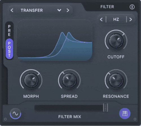The width and height of the screenshot is (141, 126).
Task: Switch cutoff unit right from HZ
Action: pos(131,19)
